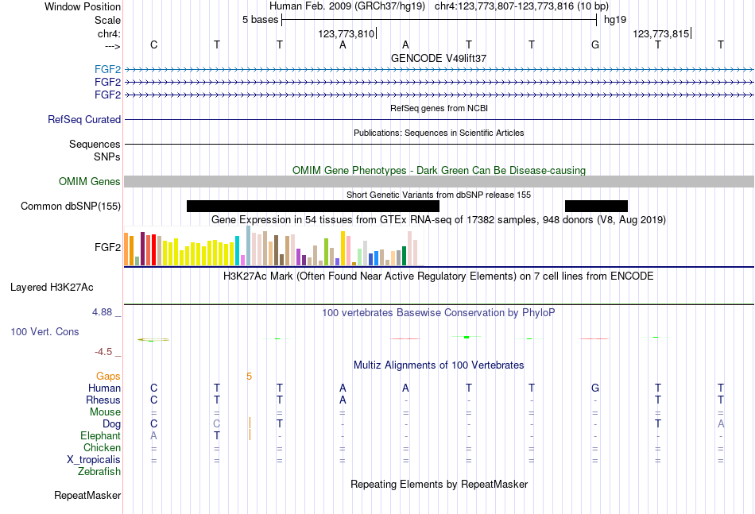Click the C base in the Rhesus alignment row
The image size is (755, 514).
(153, 400)
